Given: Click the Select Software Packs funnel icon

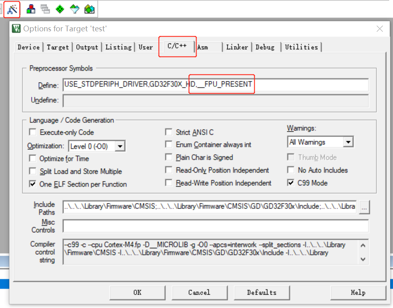Looking at the screenshot, I should [x=74, y=9].
